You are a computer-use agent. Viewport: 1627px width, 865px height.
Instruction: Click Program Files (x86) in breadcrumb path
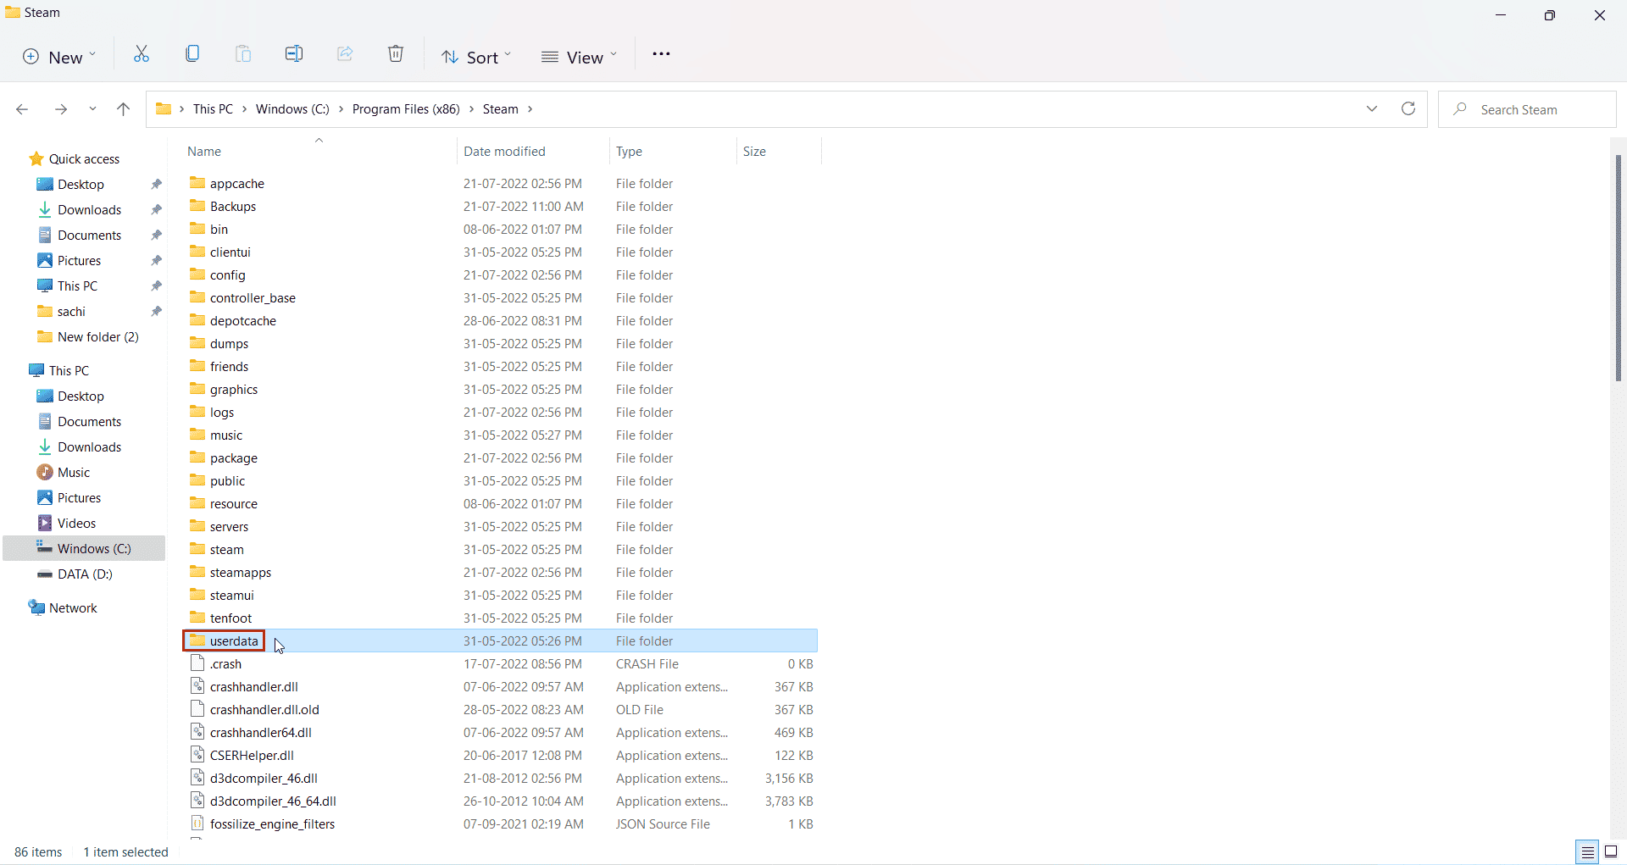click(406, 109)
